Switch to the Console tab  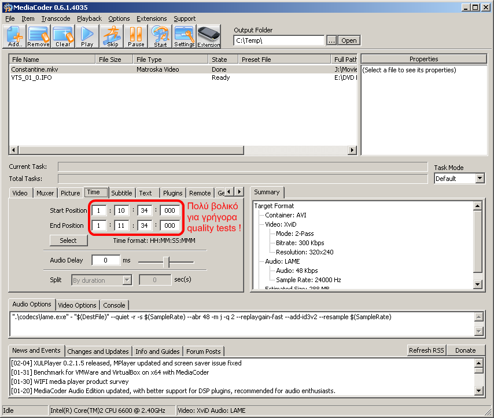[x=114, y=305]
